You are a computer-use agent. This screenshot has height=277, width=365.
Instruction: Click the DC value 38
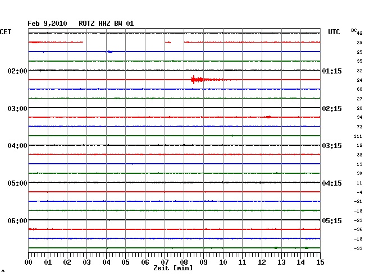pyautogui.click(x=359, y=155)
